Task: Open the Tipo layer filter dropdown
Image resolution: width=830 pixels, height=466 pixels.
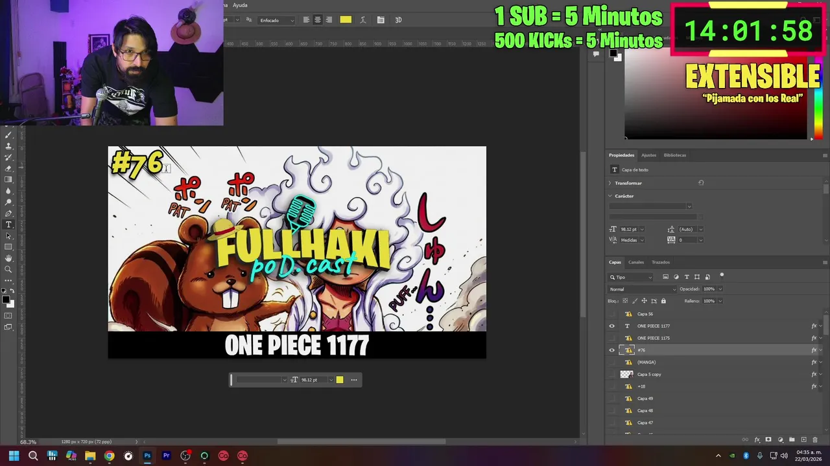Action: (630, 277)
